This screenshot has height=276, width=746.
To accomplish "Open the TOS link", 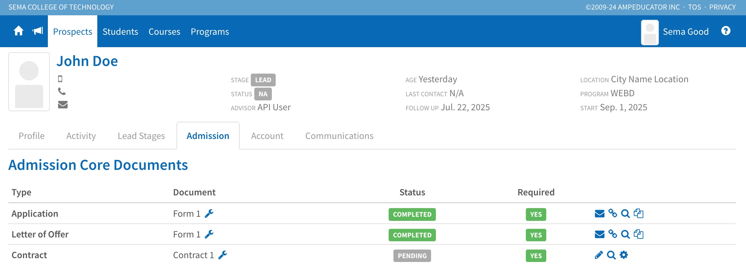I will point(695,7).
